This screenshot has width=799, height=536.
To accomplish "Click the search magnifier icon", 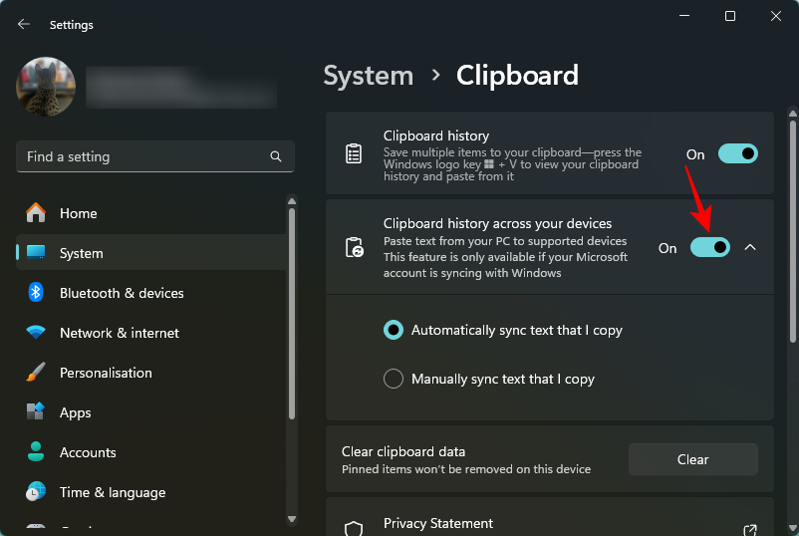I will (x=276, y=156).
